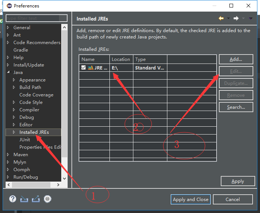Collapse the Java tree node

(8, 72)
